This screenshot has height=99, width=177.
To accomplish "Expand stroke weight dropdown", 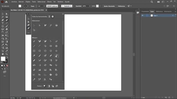I will pyautogui.click(x=44, y=6).
